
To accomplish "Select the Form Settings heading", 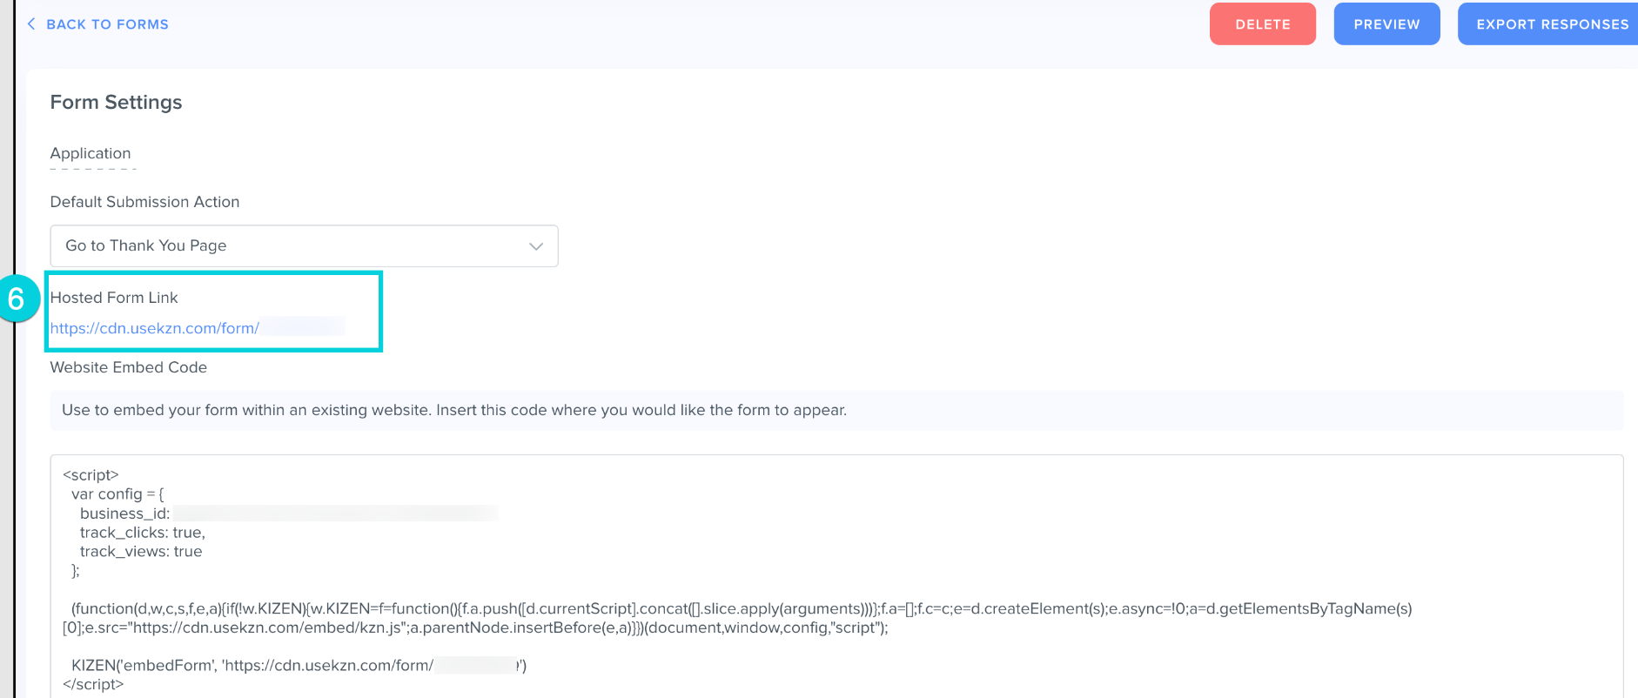I will pyautogui.click(x=116, y=103).
